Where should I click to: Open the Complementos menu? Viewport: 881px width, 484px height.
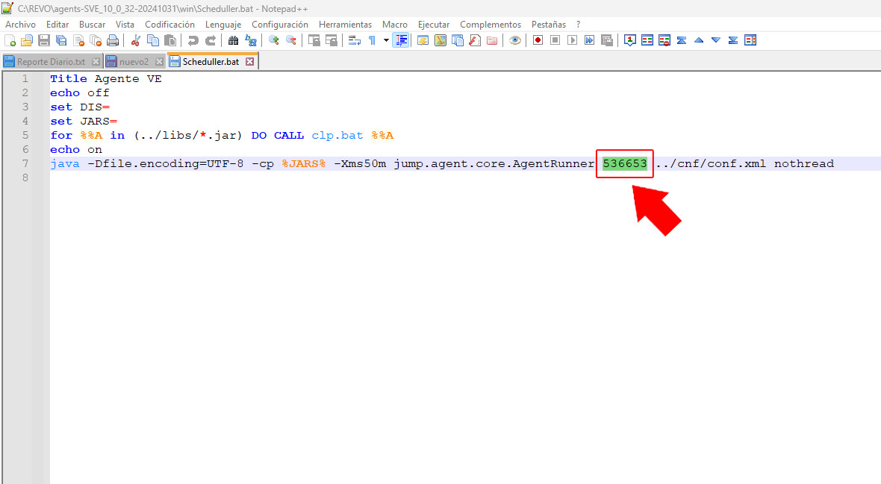(x=491, y=25)
